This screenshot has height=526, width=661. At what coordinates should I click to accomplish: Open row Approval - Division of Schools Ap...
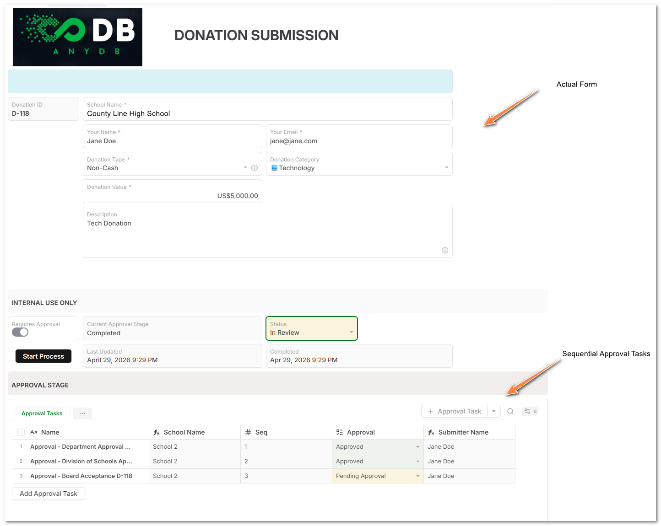81,462
